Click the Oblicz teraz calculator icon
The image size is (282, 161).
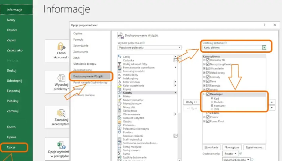(x=120, y=111)
